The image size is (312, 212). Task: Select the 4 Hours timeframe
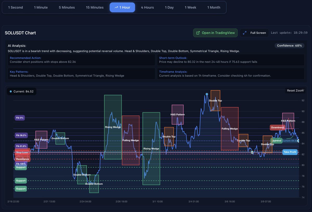point(147,7)
